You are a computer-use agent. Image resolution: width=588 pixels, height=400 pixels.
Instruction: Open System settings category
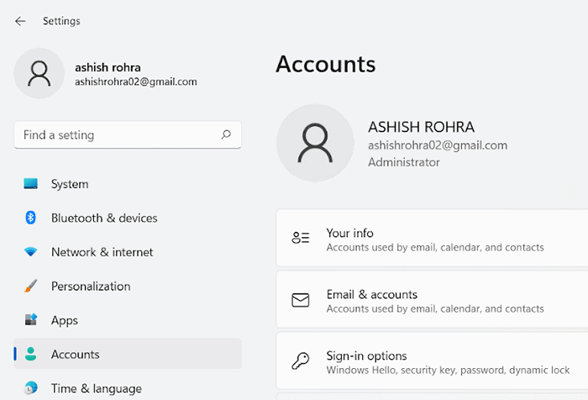click(x=128, y=184)
